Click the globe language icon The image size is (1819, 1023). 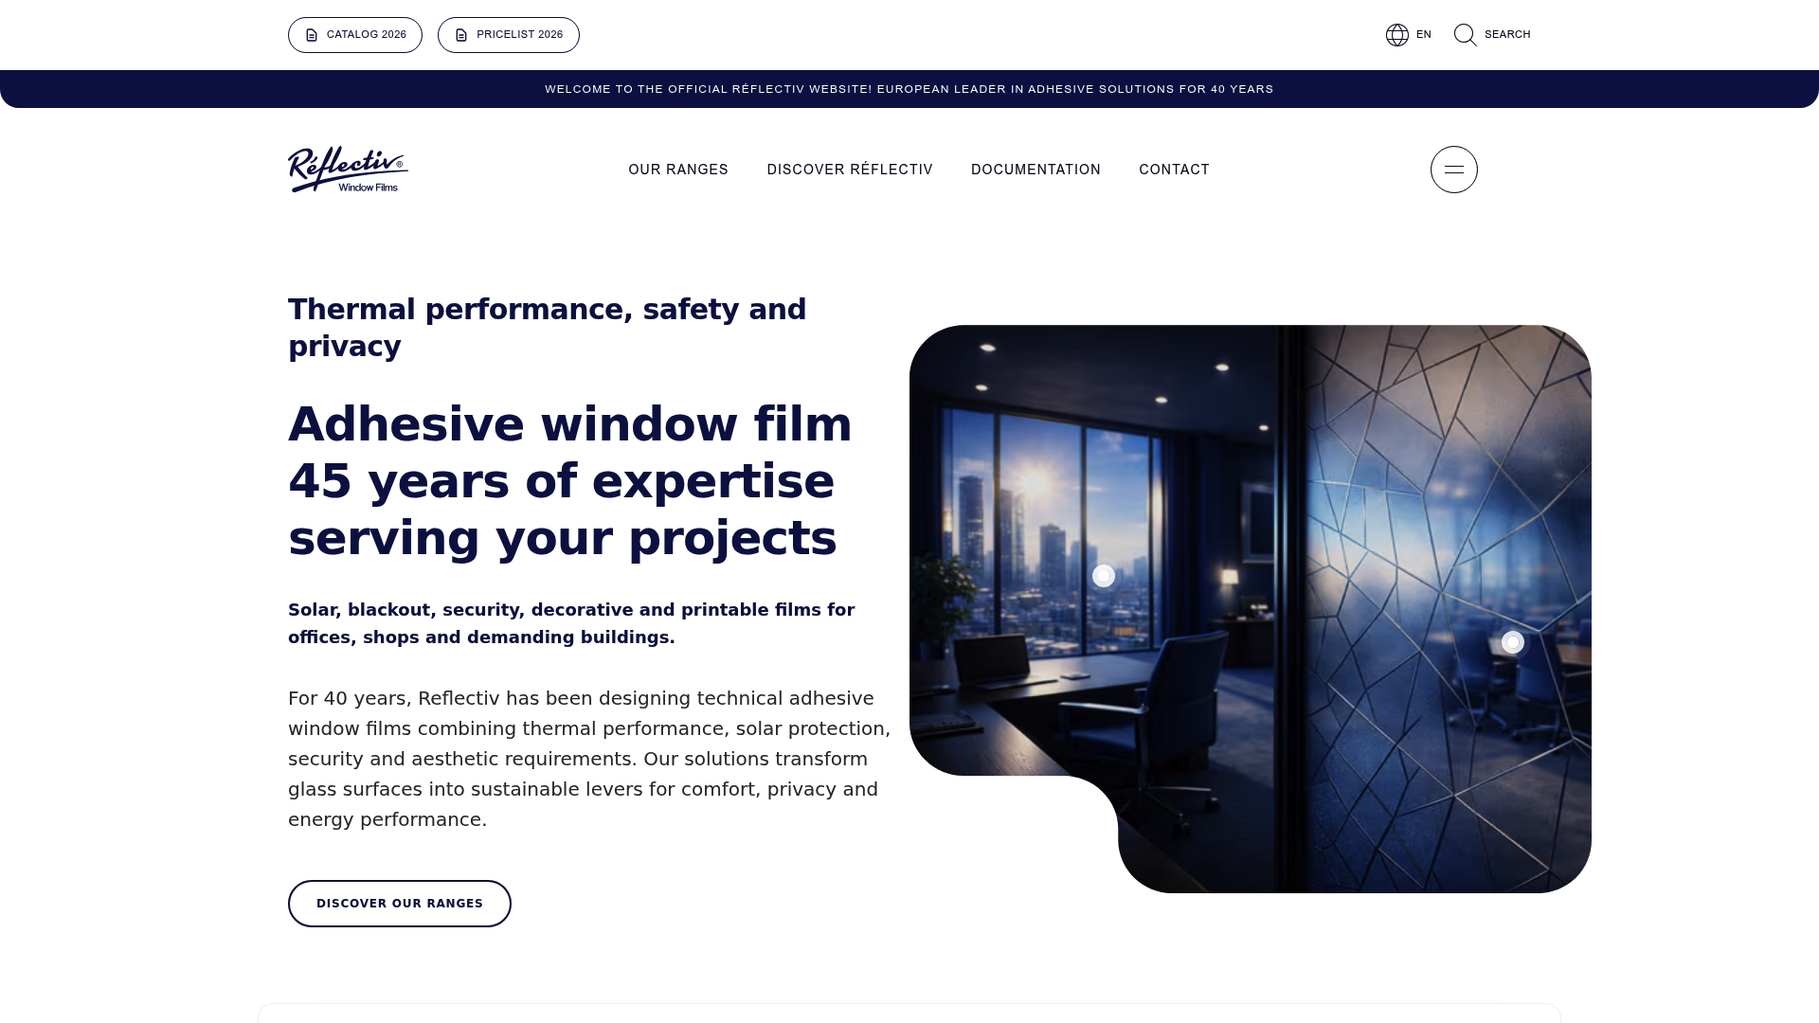(x=1396, y=35)
